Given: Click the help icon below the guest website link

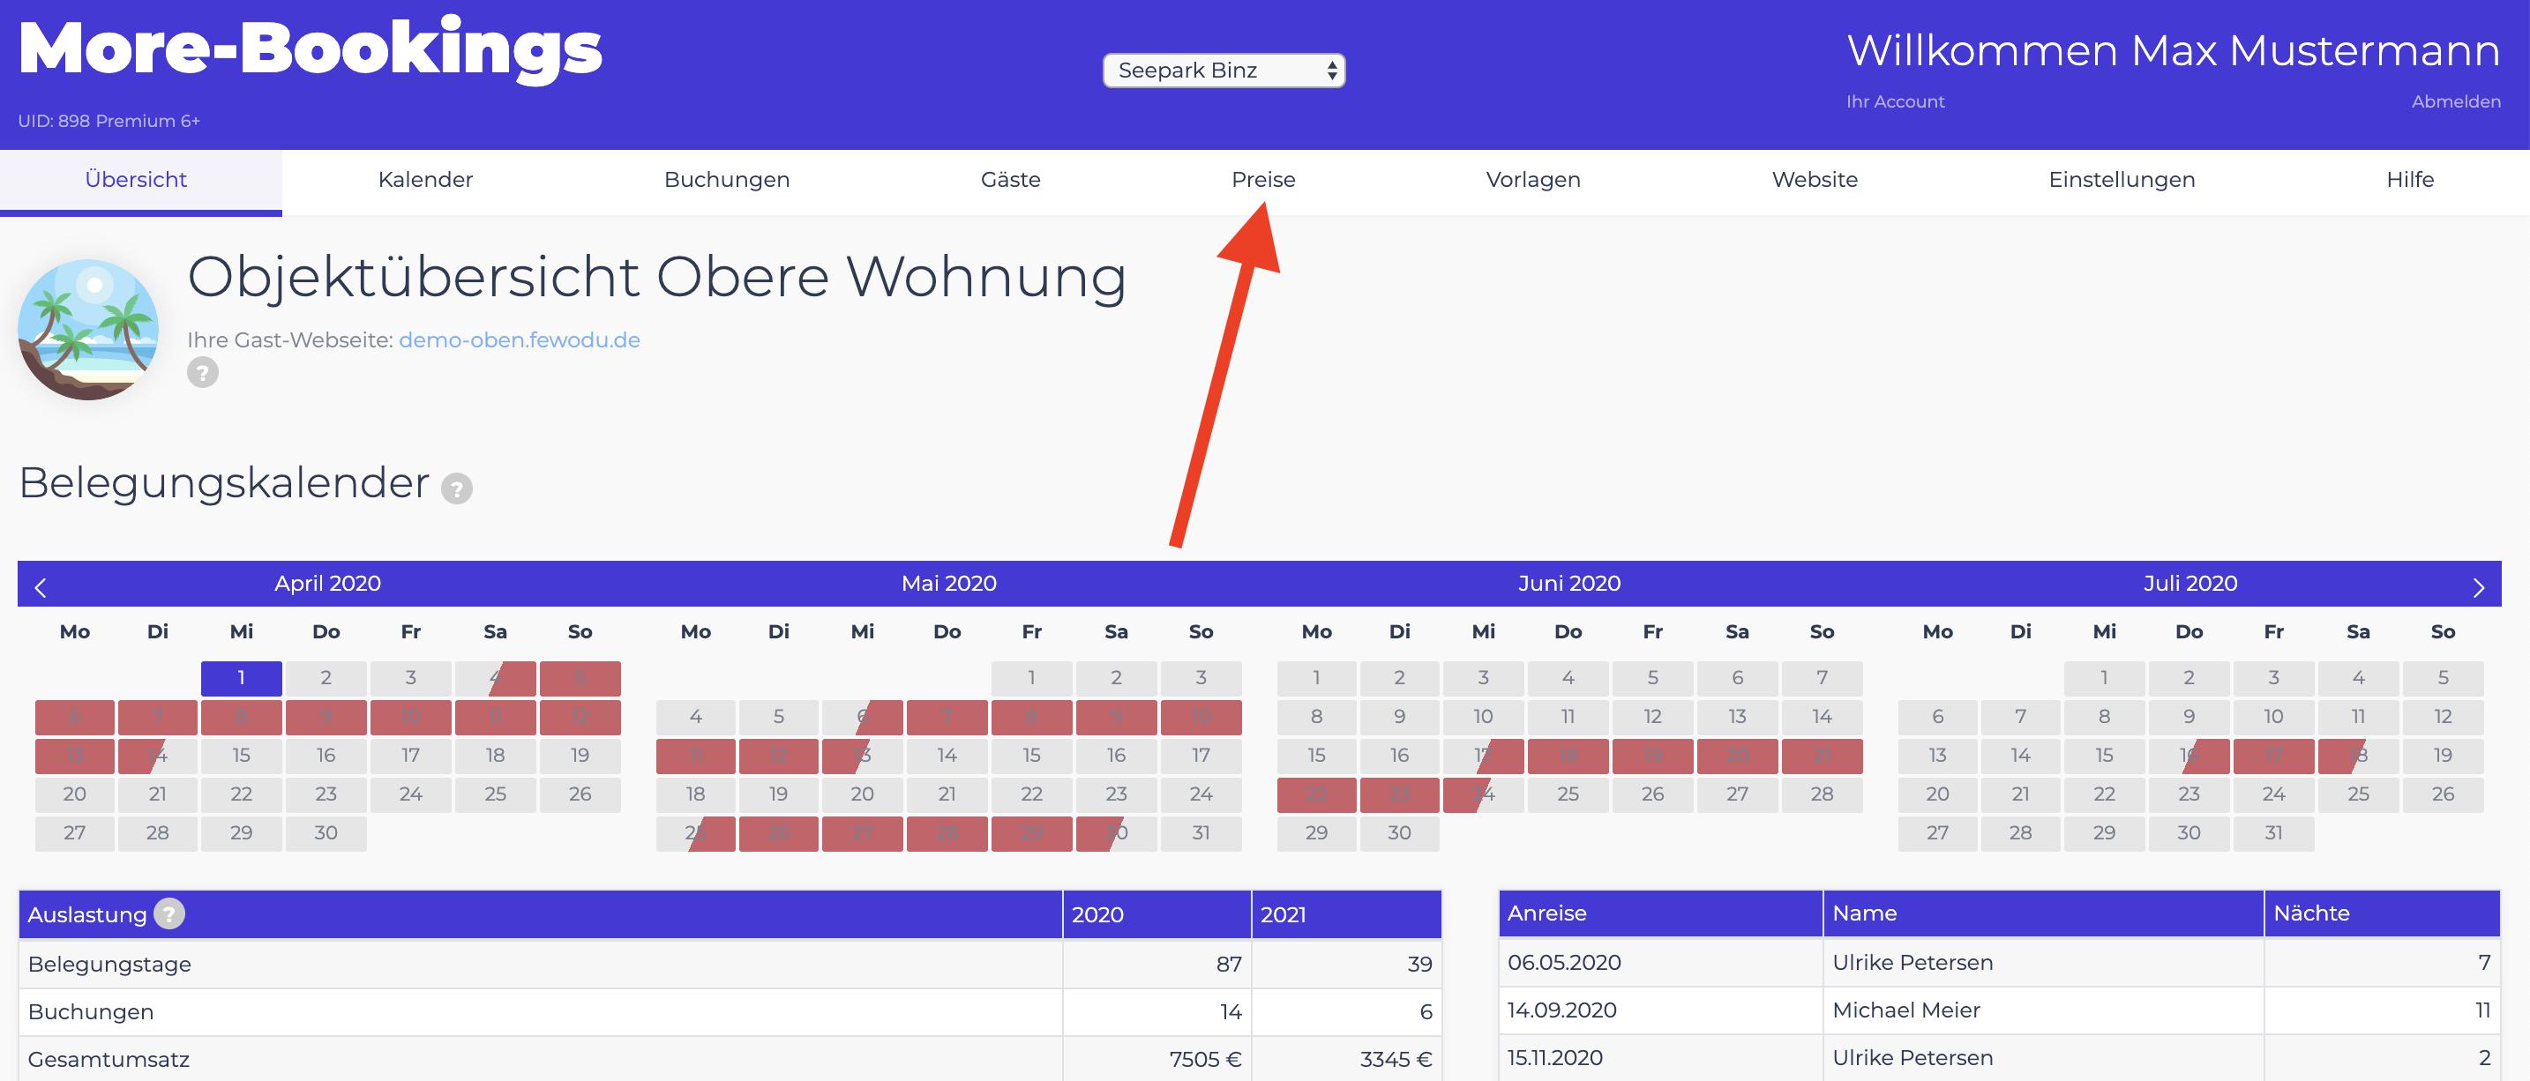Looking at the screenshot, I should point(202,373).
